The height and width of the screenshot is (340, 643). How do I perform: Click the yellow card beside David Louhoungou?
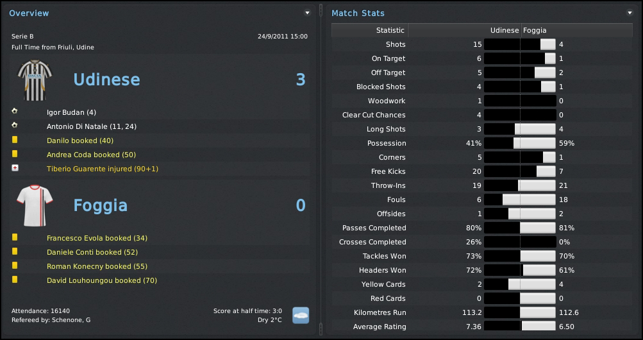point(15,280)
